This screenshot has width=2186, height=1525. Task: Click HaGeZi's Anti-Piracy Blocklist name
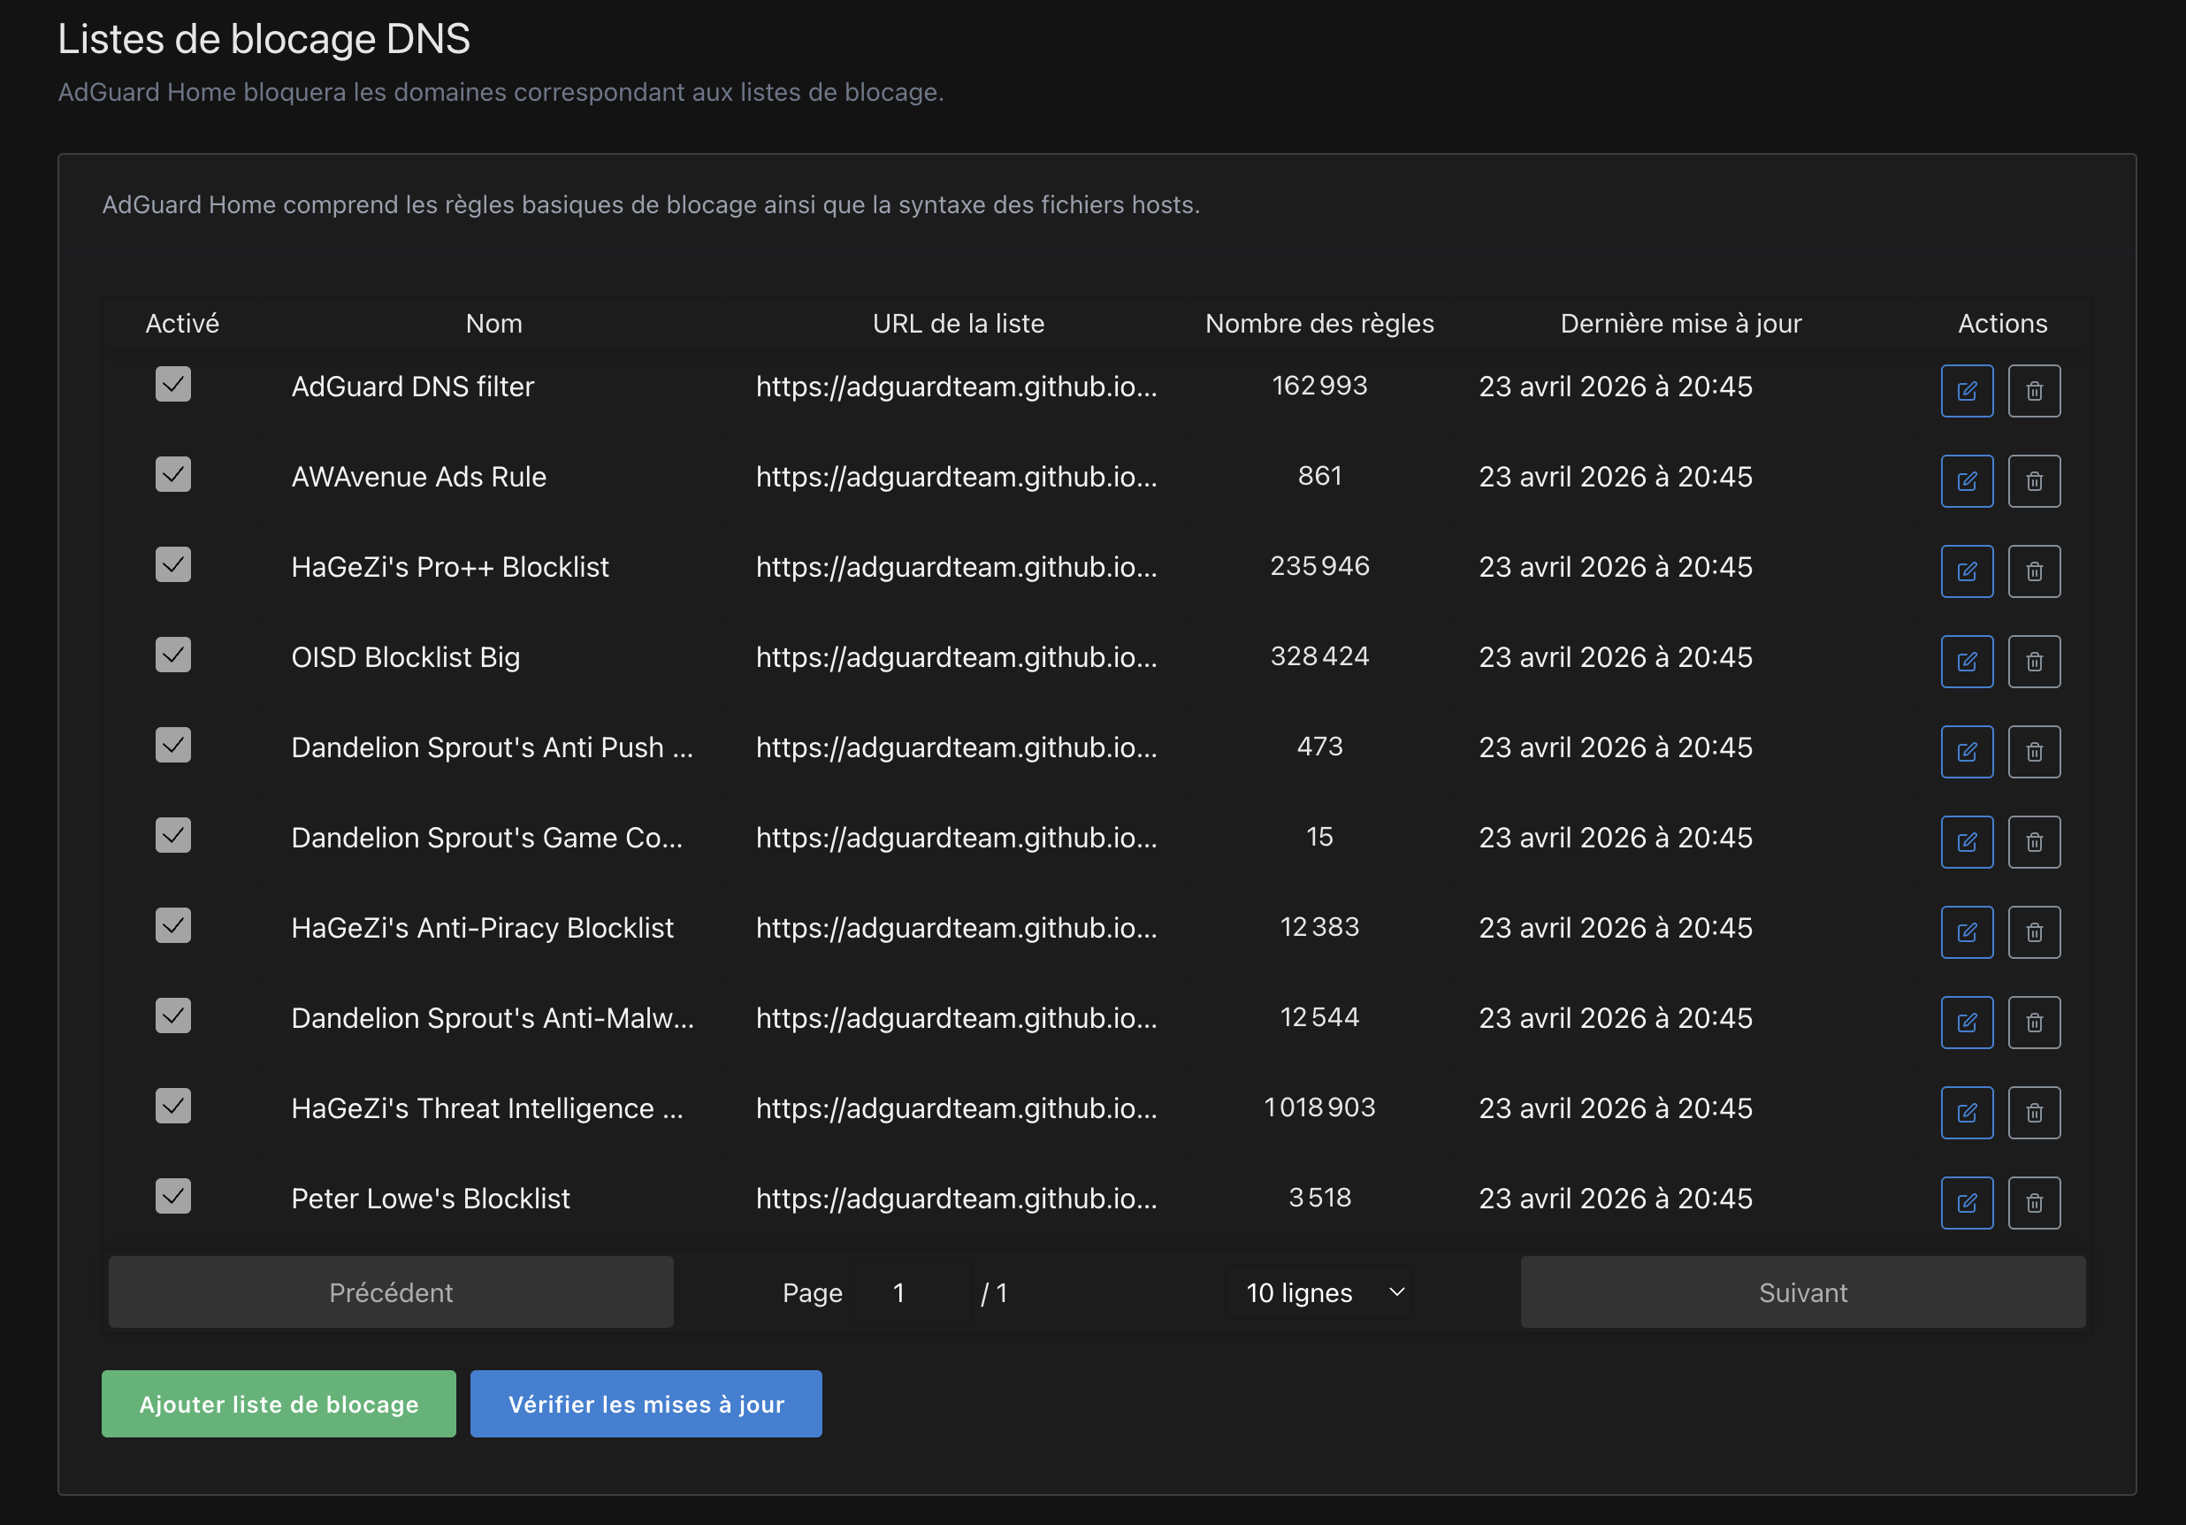click(483, 928)
